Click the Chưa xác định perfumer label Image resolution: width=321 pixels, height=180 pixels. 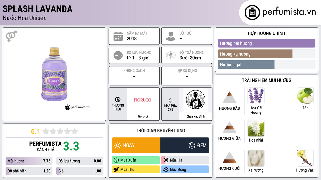tap(196, 116)
